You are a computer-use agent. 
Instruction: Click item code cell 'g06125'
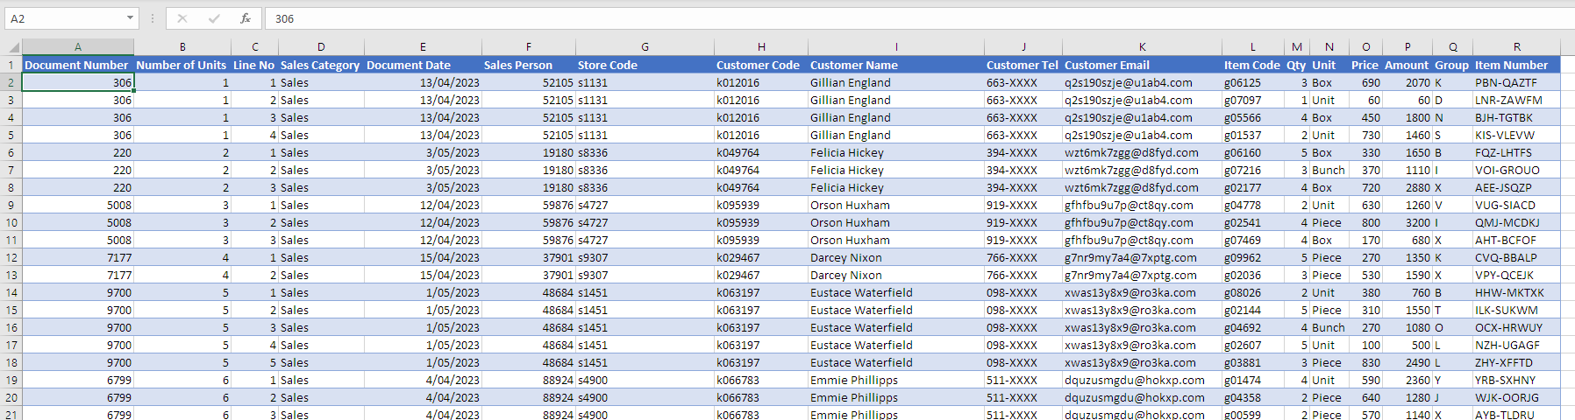click(x=1253, y=82)
